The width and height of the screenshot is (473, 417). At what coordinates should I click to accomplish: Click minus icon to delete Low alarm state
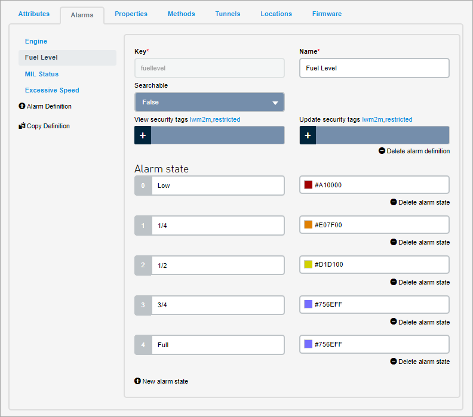(x=394, y=202)
